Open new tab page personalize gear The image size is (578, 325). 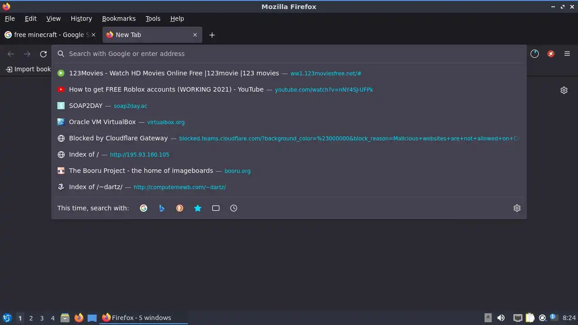point(564,90)
